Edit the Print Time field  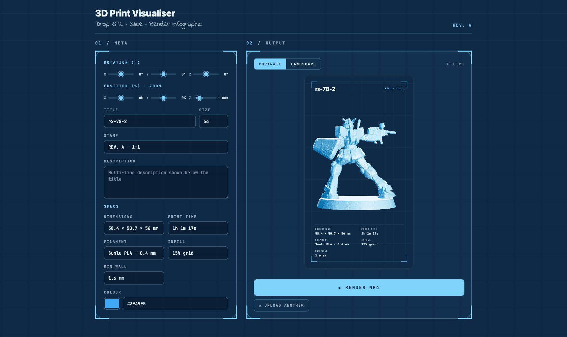coord(198,228)
